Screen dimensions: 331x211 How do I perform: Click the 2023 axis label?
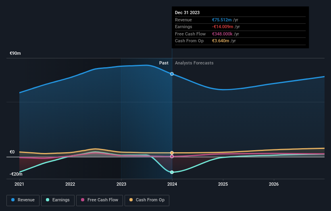coord(121,184)
